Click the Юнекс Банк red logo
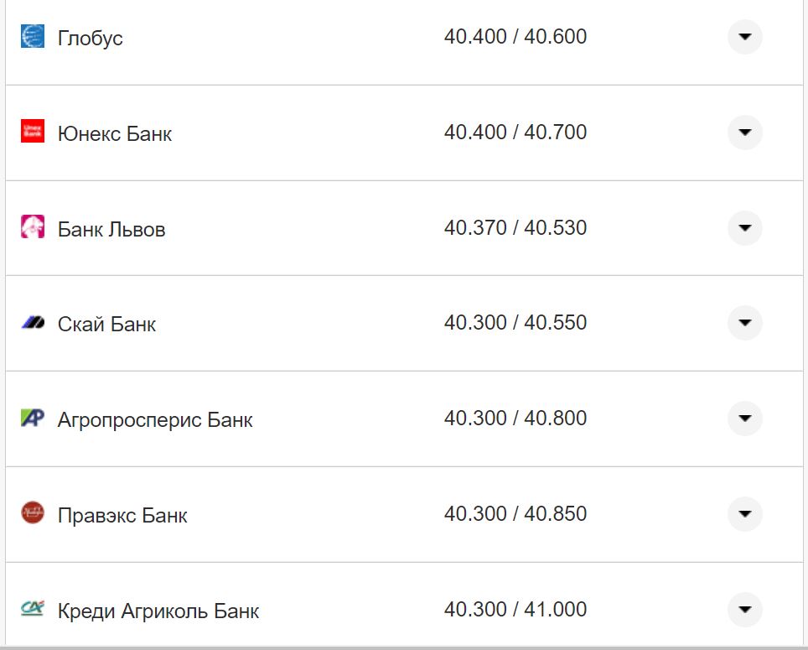Image resolution: width=808 pixels, height=650 pixels. pos(33,132)
